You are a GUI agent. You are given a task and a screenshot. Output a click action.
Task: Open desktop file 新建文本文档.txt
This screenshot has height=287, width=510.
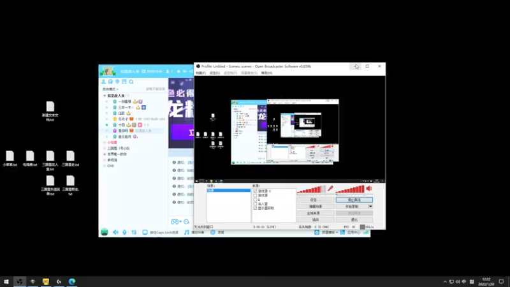click(x=50, y=111)
